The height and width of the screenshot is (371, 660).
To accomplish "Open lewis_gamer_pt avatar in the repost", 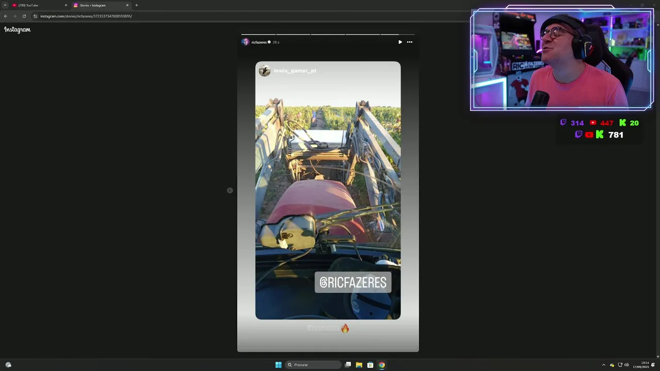I will (265, 71).
